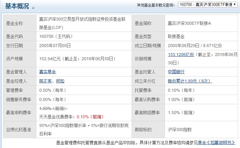Click the 0.00%（每年） sales service fee
This screenshot has height=148, width=240.
(52, 99)
